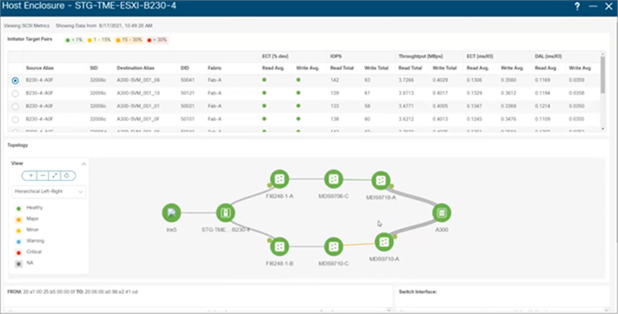Click the yellow 1 - 15% legend chip
This screenshot has height=314, width=618.
[99, 40]
